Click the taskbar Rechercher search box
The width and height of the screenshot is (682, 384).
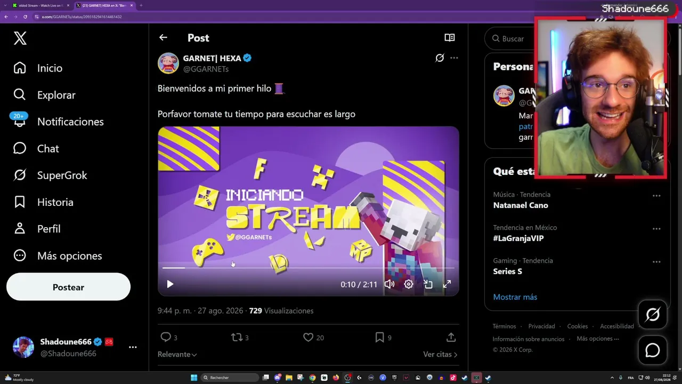[231, 378]
